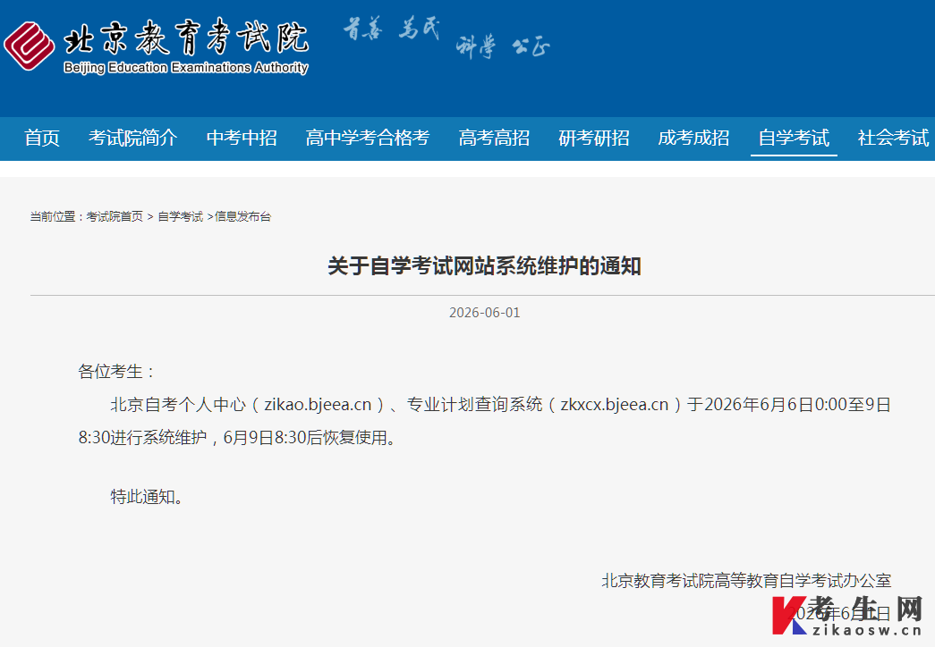Screen dimensions: 935x647
Task: Click breadcrumb link 自学考试
Action: point(180,216)
